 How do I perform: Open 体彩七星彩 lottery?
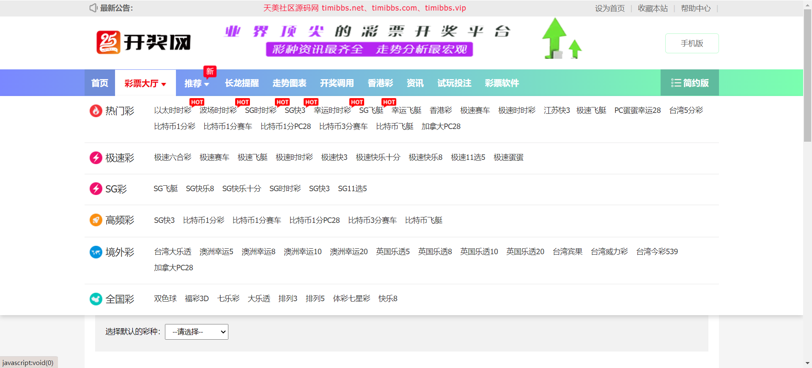351,299
